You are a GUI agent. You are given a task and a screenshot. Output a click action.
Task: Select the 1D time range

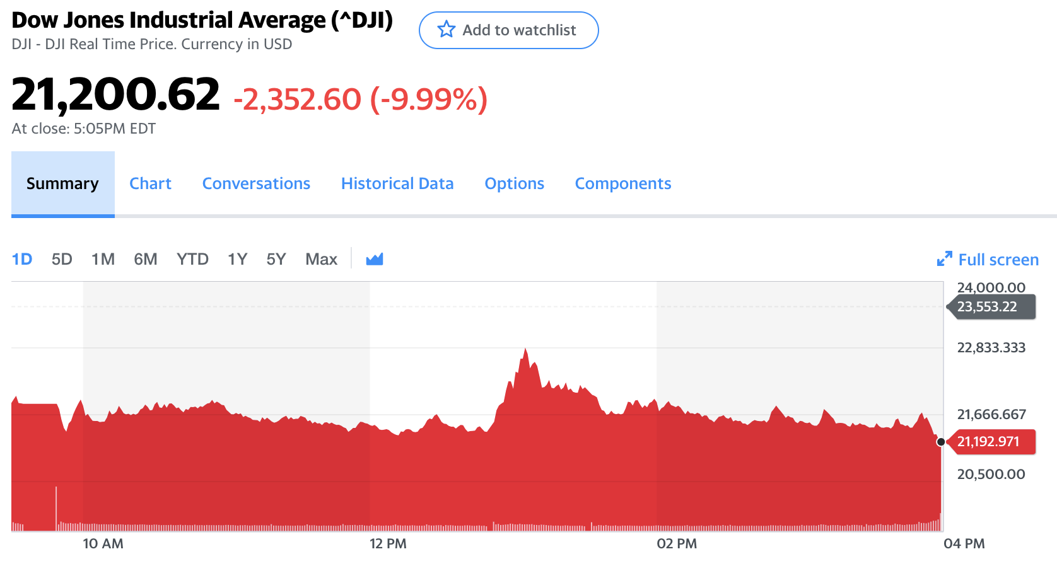pos(22,259)
